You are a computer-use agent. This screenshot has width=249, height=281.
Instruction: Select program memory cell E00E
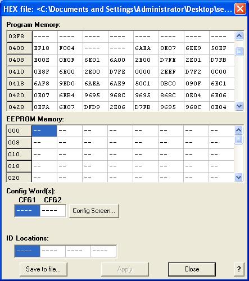45,60
